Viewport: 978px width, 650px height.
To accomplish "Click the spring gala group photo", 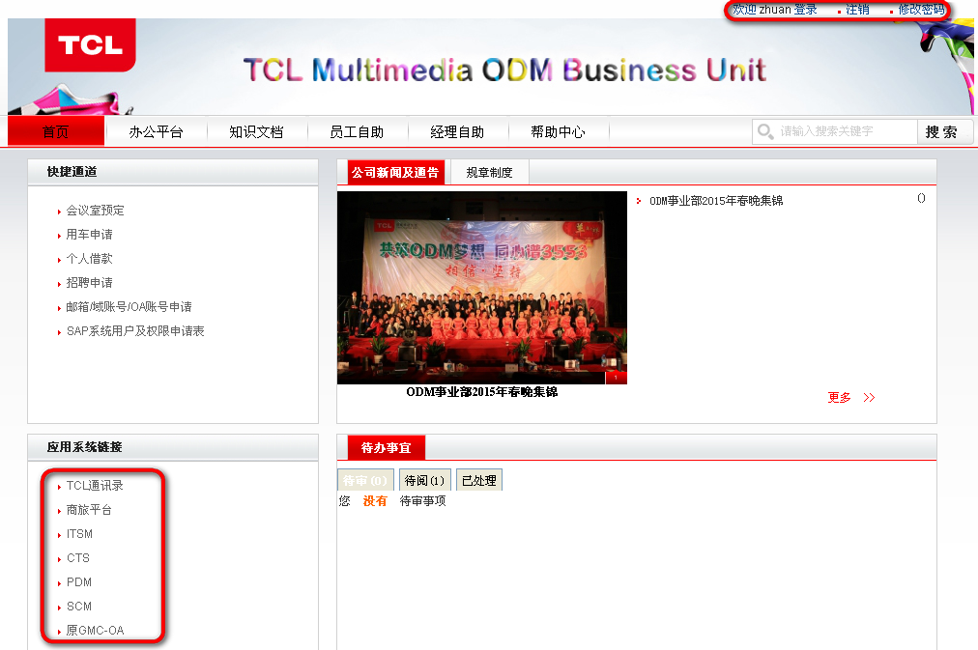I will point(482,287).
